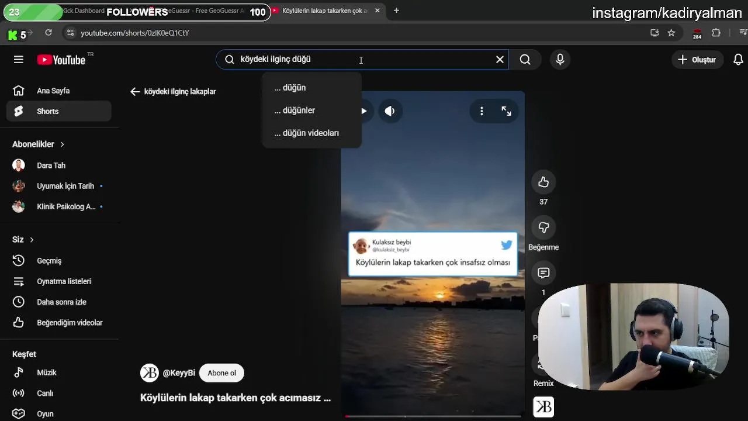748x421 pixels.
Task: Choose the '... düğünler' suggestion
Action: 311,111
